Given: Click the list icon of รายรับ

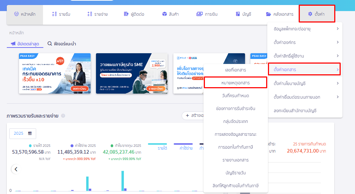Looking at the screenshot, I should point(54,14).
